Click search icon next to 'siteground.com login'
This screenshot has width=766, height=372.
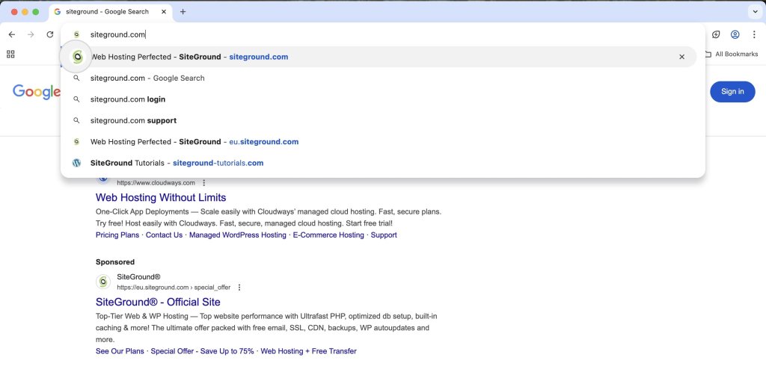tap(76, 99)
